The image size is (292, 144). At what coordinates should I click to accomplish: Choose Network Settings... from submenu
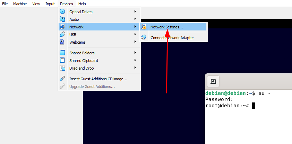click(173, 27)
